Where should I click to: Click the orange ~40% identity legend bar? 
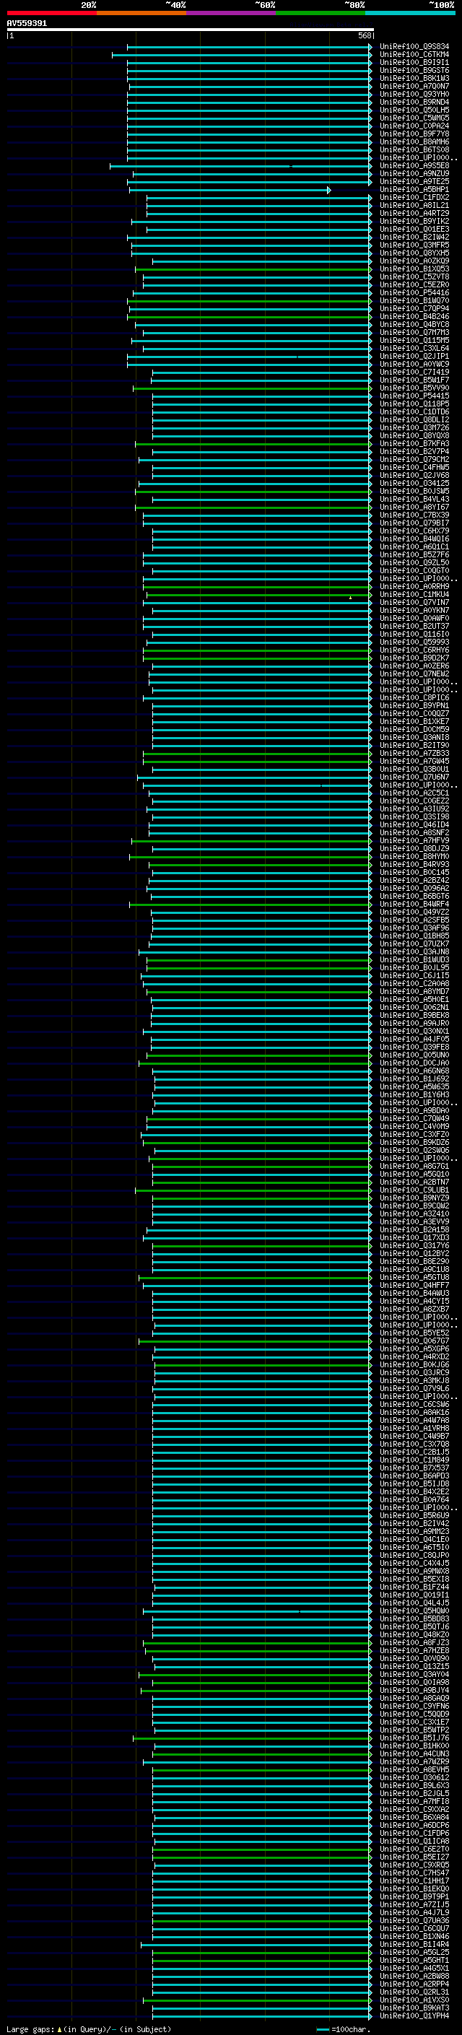coord(141,13)
